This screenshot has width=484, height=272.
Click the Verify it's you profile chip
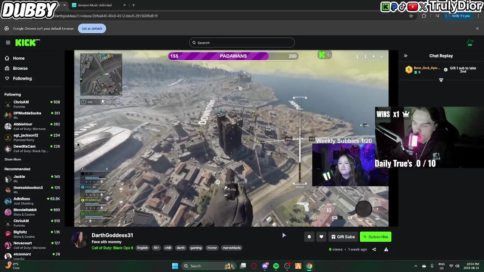tap(458, 16)
